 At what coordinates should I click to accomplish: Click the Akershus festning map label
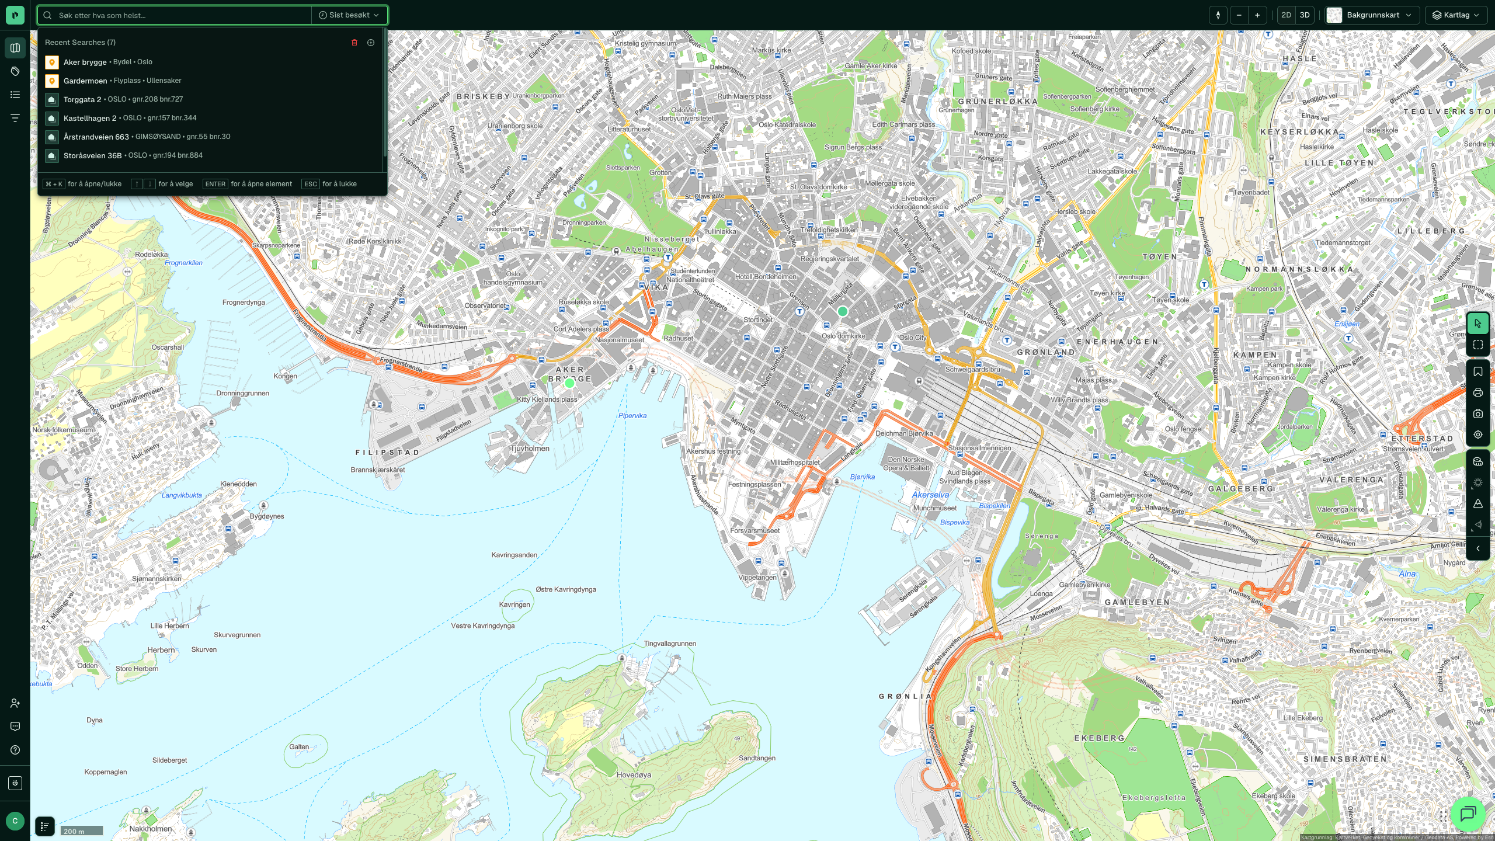713,451
